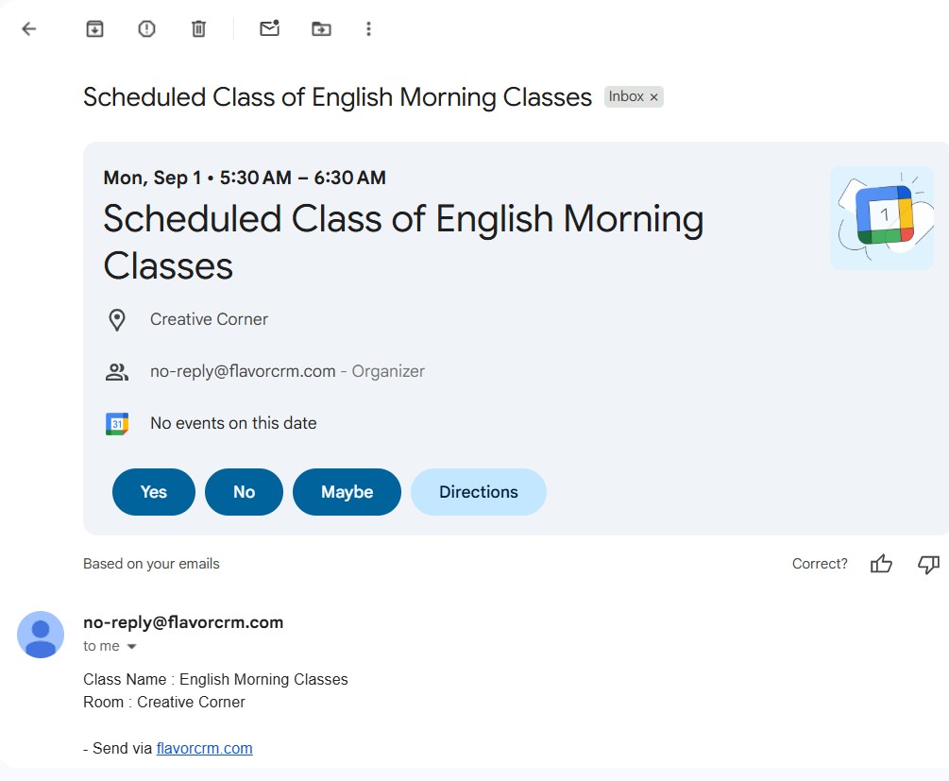Viewport: 949px width, 781px height.
Task: Open the Google Calendar illustration thumbnail
Action: pos(882,218)
